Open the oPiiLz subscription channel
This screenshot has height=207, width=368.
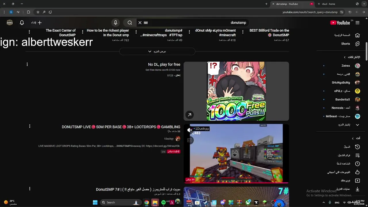(x=342, y=91)
